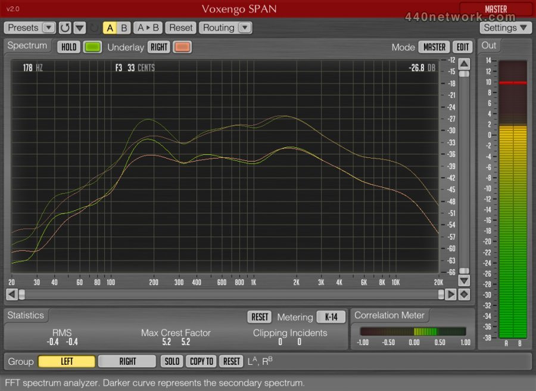536x391 pixels.
Task: Click the Statistics panel tab label
Action: tap(26, 315)
